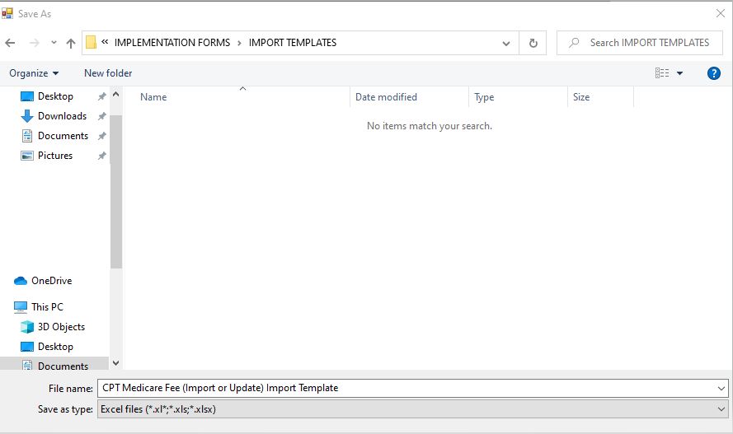This screenshot has height=434, width=733.
Task: Refresh the IMPORT TEMPLATES folder
Action: [533, 43]
